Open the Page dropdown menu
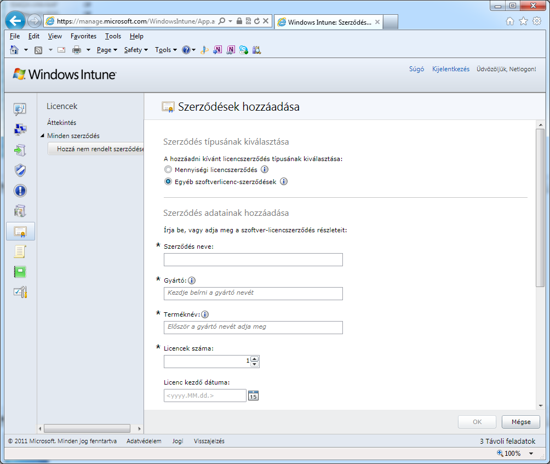The height and width of the screenshot is (464, 550). coord(107,50)
